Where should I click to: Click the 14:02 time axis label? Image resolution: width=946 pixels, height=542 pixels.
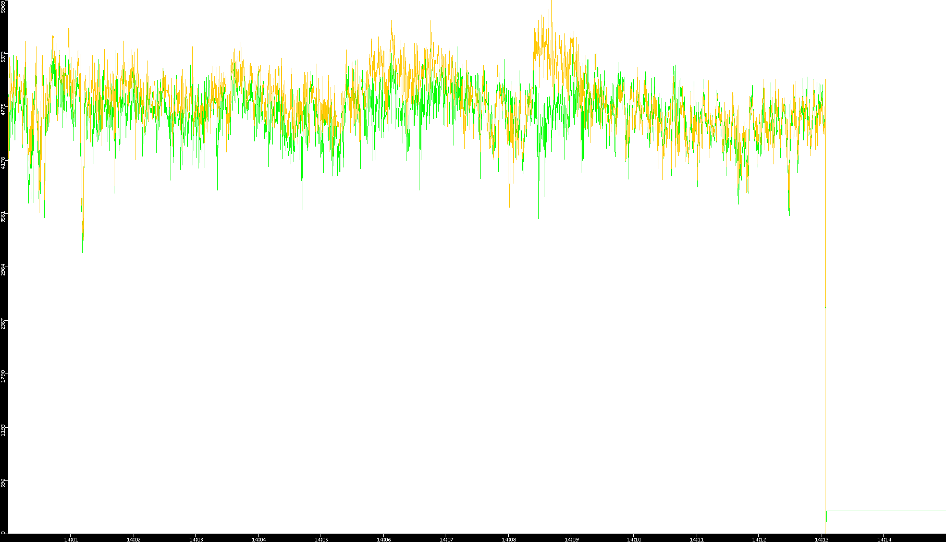pos(133,539)
